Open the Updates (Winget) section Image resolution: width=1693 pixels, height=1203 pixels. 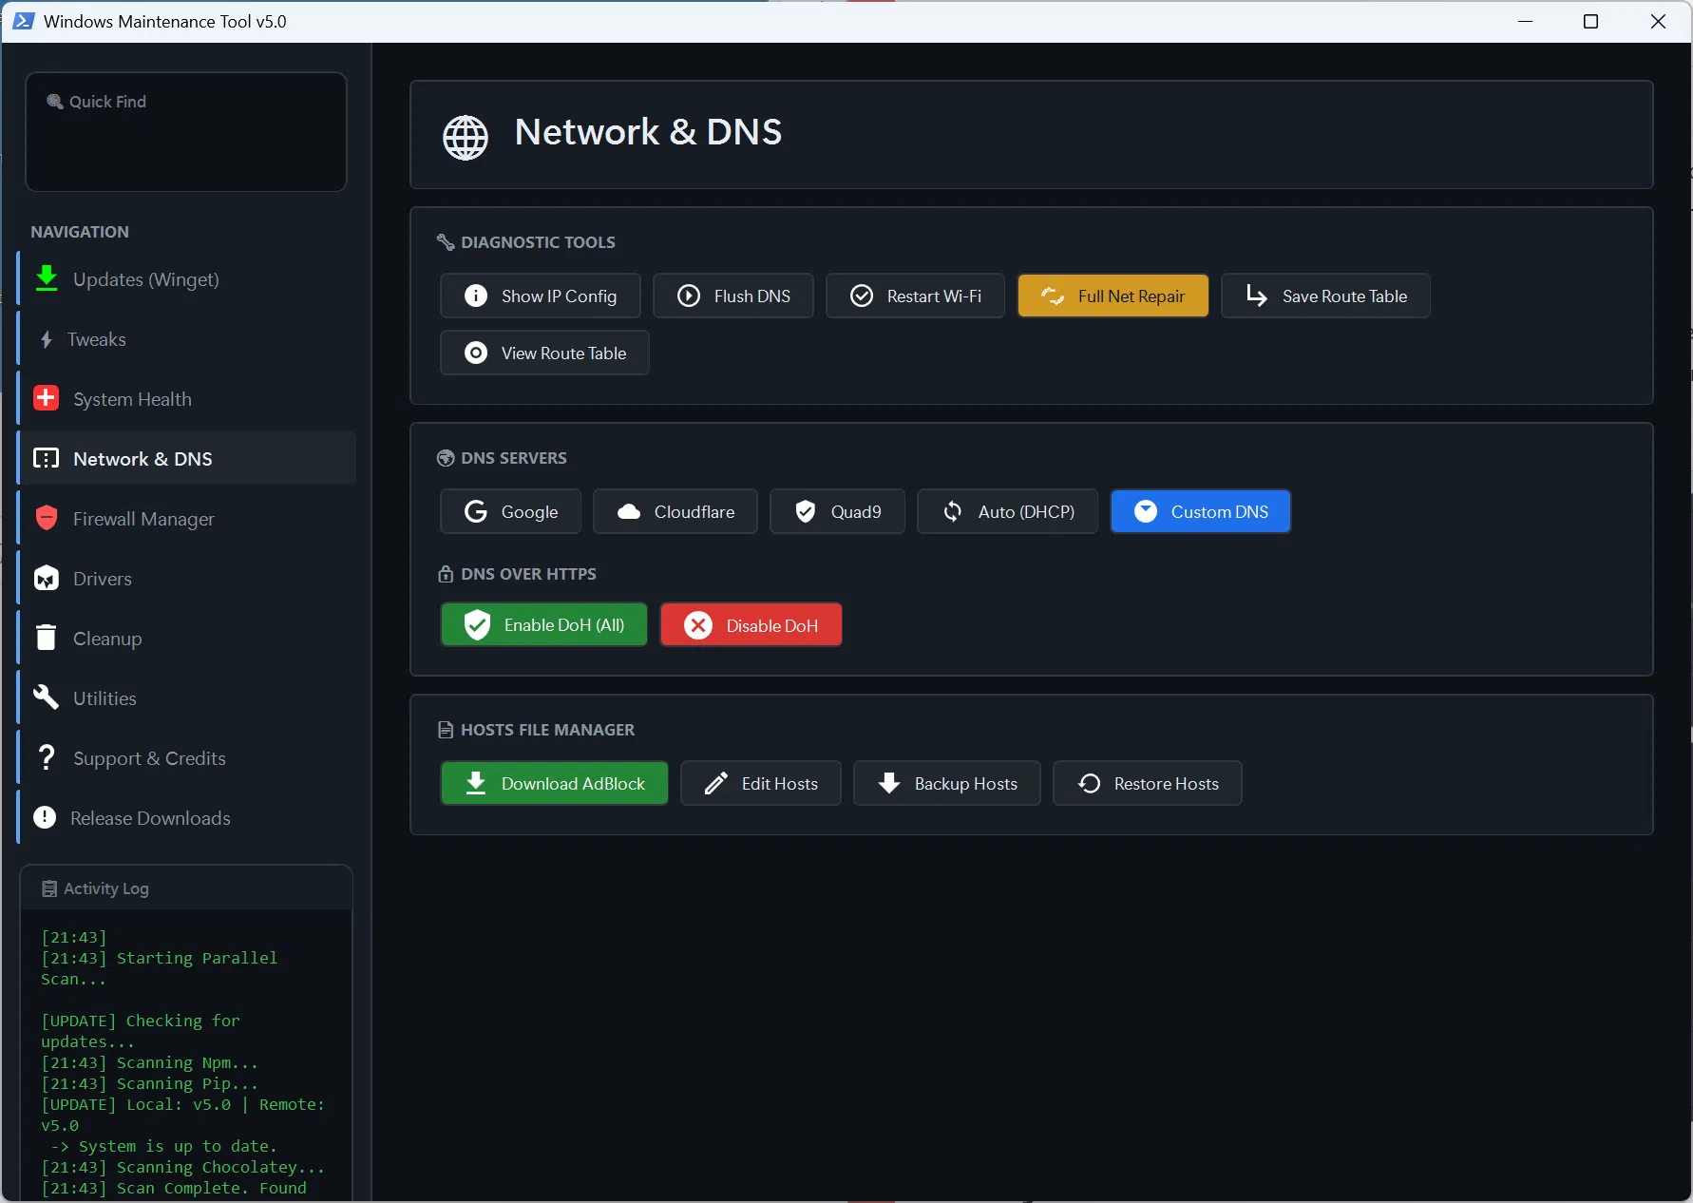tap(145, 279)
